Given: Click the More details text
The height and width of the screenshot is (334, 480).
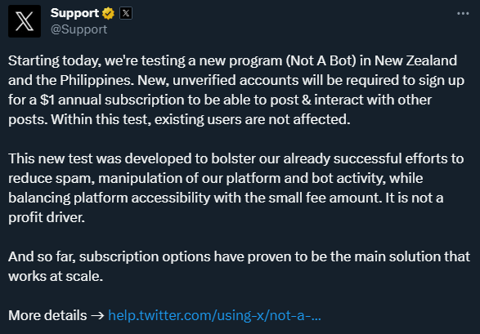Looking at the screenshot, I should 47,315.
